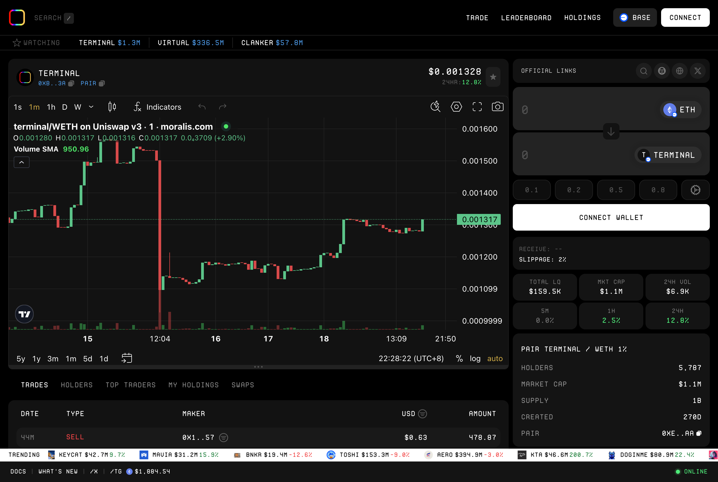718x482 pixels.
Task: Select the 1h chart interval
Action: coord(51,107)
